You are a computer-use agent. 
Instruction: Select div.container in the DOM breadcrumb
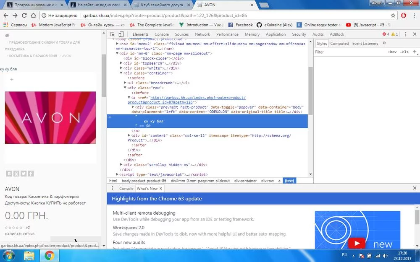pos(245,181)
